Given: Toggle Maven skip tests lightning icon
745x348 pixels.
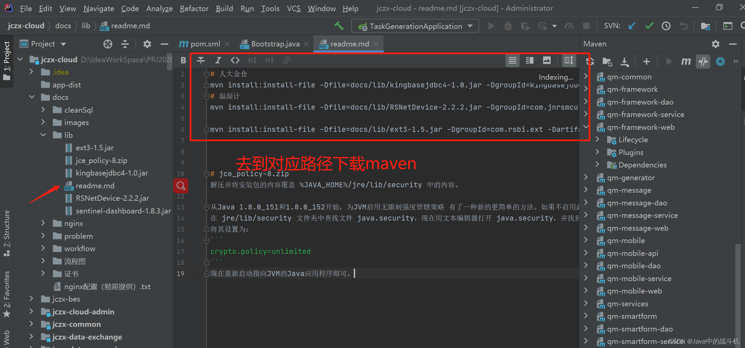Looking at the screenshot, I should coord(720,62).
